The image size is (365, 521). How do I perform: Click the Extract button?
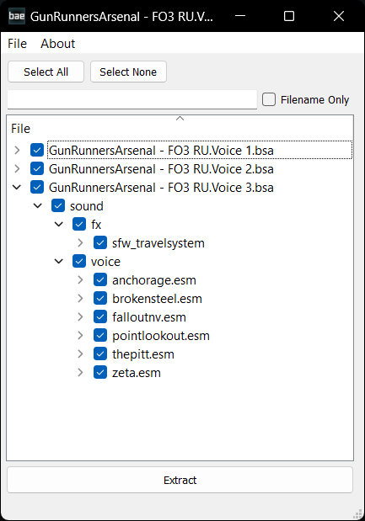click(x=180, y=480)
